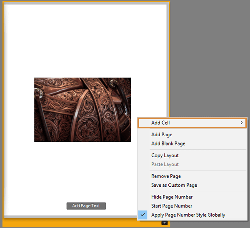
Task: Click the orange bar beneath the page
Action: tap(80, 223)
